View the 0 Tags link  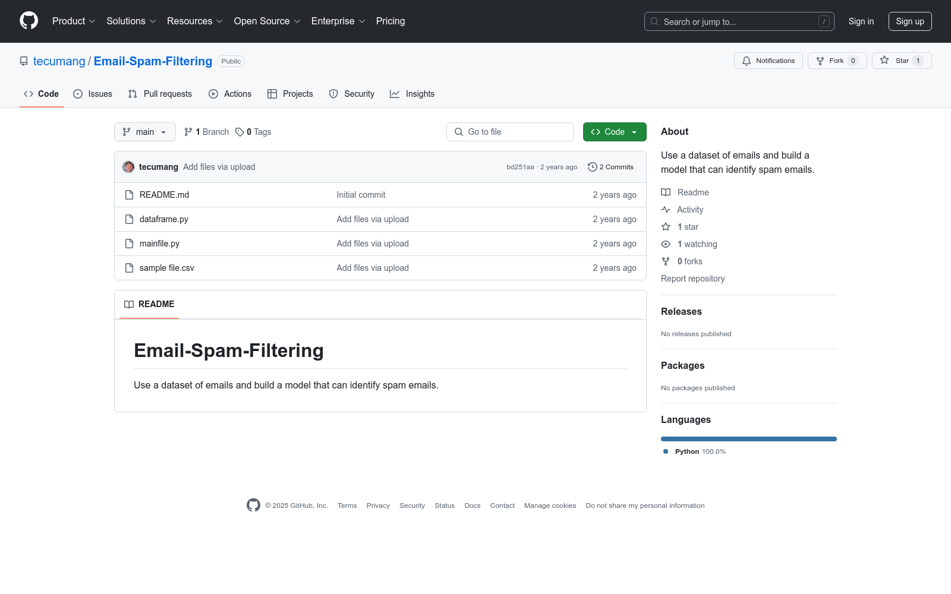coord(253,132)
